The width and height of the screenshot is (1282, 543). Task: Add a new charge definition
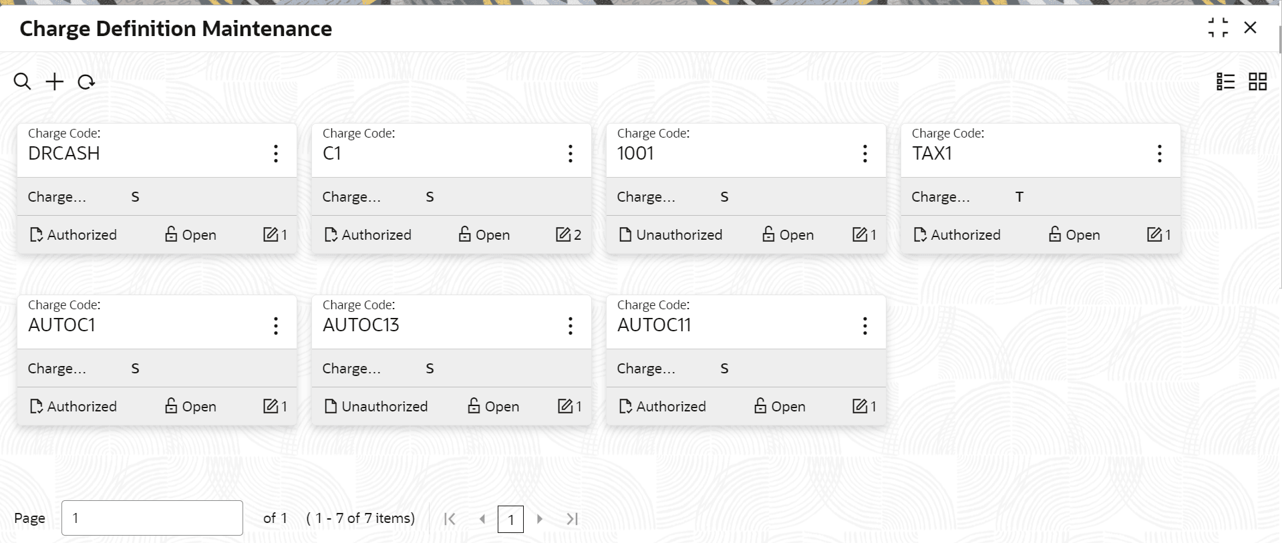(x=54, y=82)
